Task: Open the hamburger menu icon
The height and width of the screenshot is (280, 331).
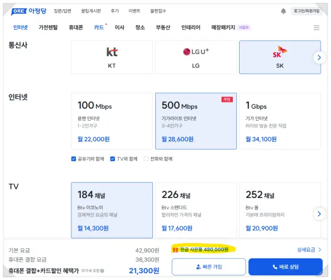Action: [x=316, y=27]
